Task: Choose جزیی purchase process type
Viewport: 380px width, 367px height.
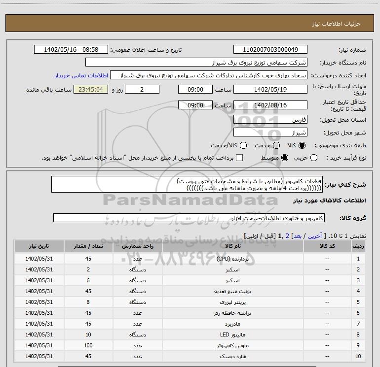Action: 314,158
